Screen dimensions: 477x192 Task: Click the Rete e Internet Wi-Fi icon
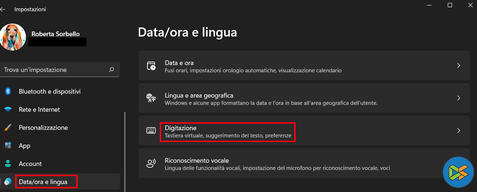pyautogui.click(x=8, y=110)
